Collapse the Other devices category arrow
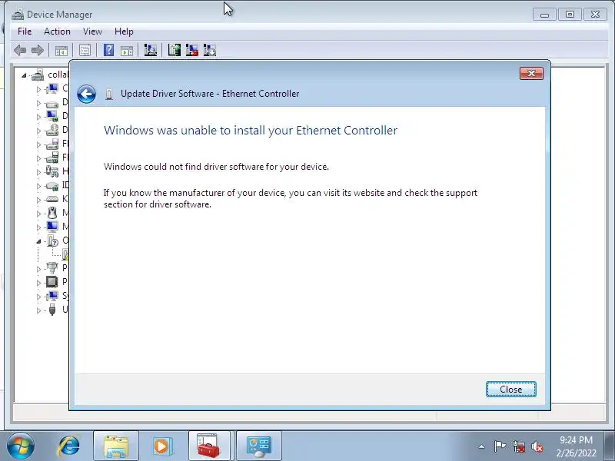615x461 pixels. click(38, 241)
